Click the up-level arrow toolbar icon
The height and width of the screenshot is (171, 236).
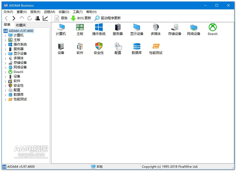[x=22, y=18]
